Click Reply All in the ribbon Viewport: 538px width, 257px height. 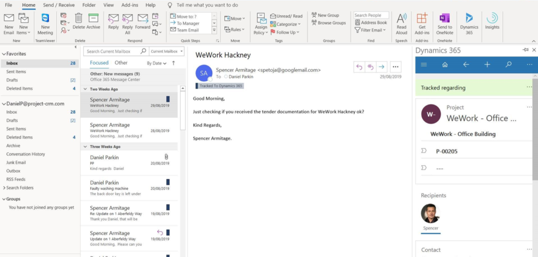[x=127, y=24]
